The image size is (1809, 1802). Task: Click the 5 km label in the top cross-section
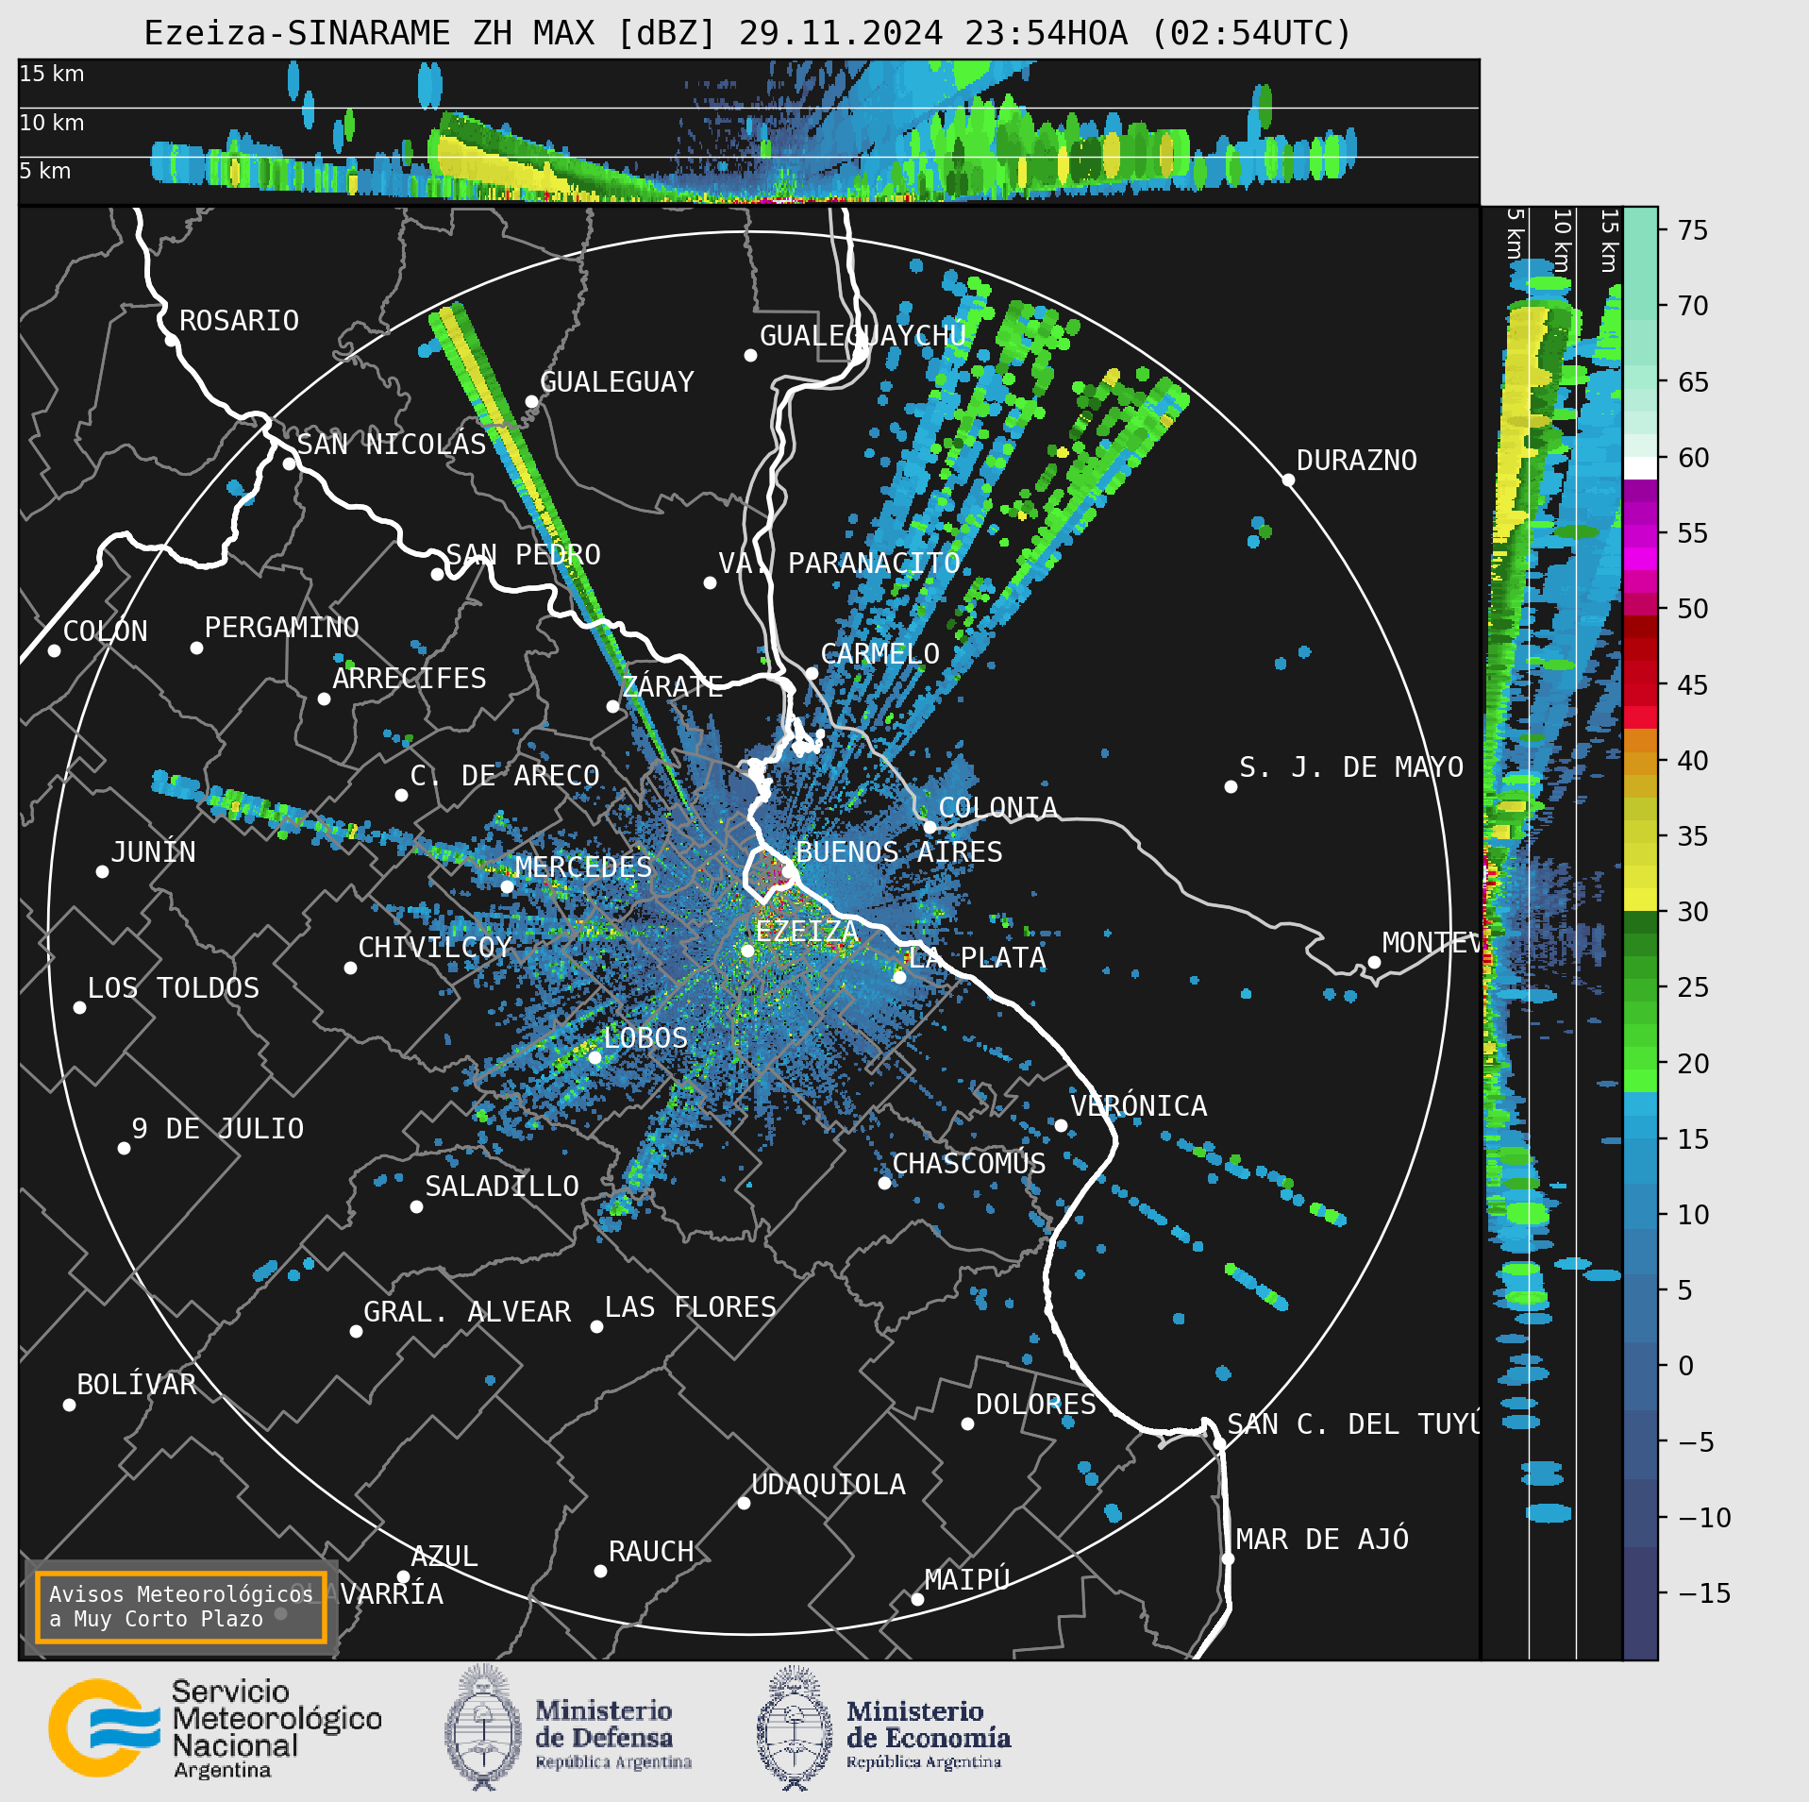coord(45,171)
